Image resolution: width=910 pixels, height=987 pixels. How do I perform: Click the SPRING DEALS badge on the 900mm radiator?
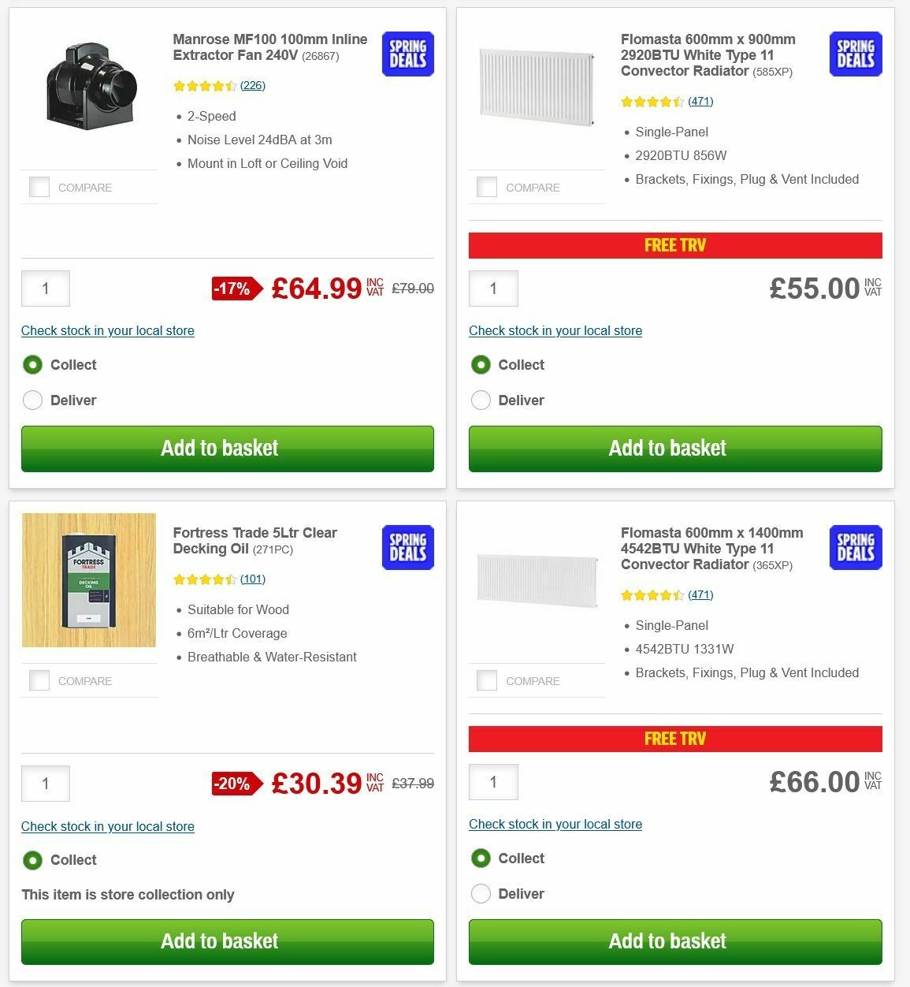coord(855,54)
